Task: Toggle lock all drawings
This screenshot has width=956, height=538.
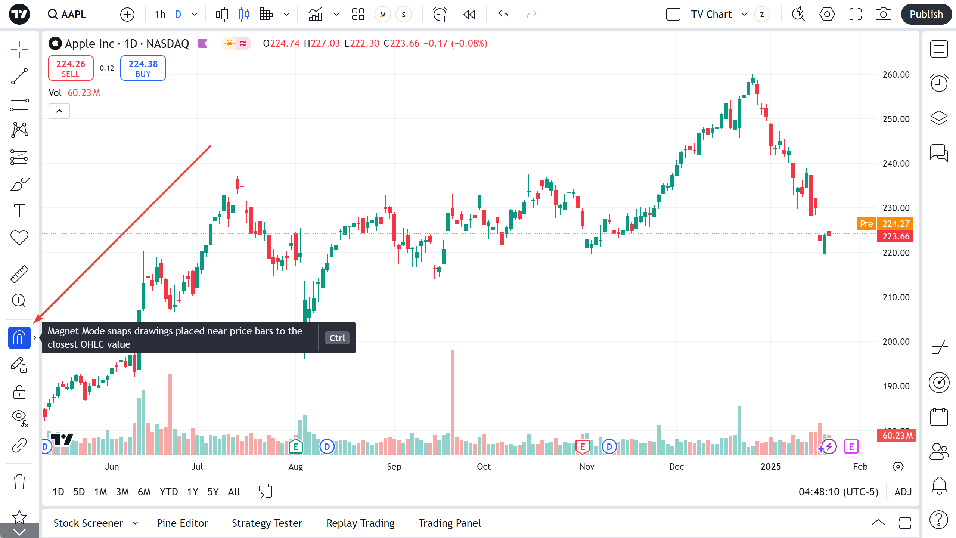Action: 19,392
